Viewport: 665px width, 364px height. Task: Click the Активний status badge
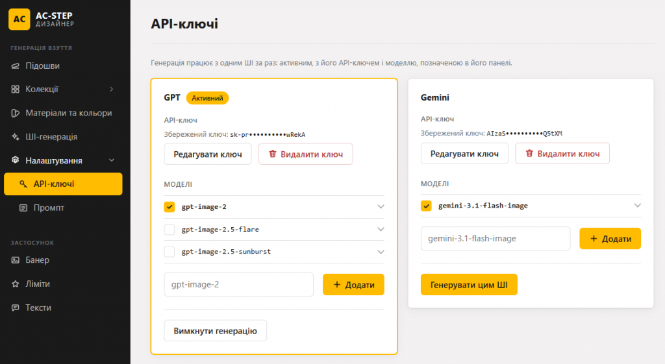click(207, 98)
